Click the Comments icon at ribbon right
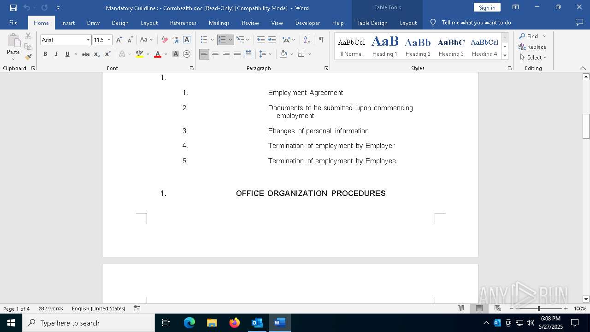The height and width of the screenshot is (332, 590). [579, 22]
